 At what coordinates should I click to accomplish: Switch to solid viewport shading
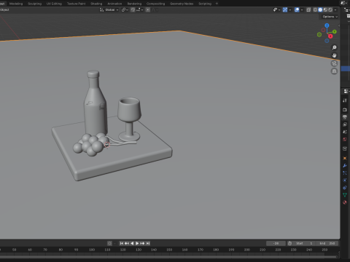pos(320,10)
